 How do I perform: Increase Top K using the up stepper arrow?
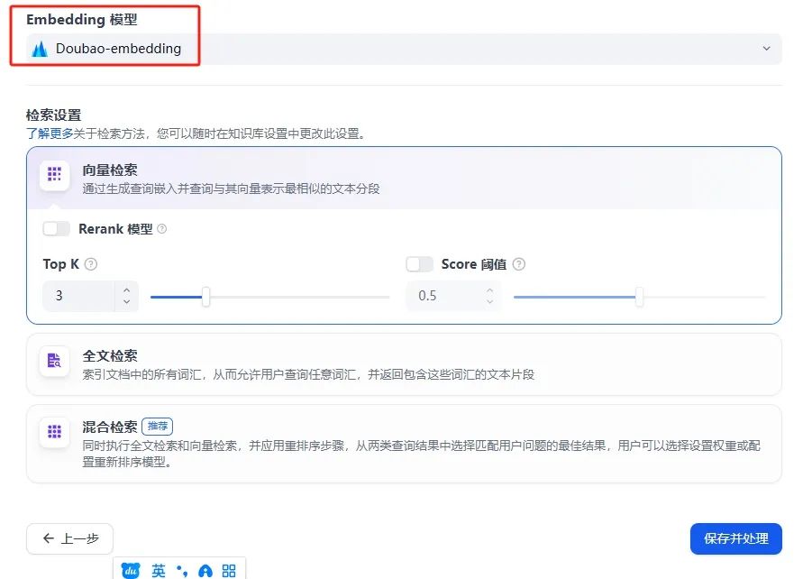tap(125, 289)
